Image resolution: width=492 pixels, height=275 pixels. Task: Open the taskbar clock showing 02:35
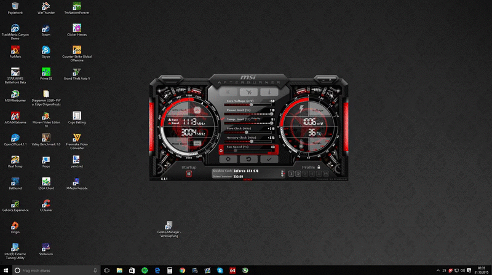coord(482,270)
